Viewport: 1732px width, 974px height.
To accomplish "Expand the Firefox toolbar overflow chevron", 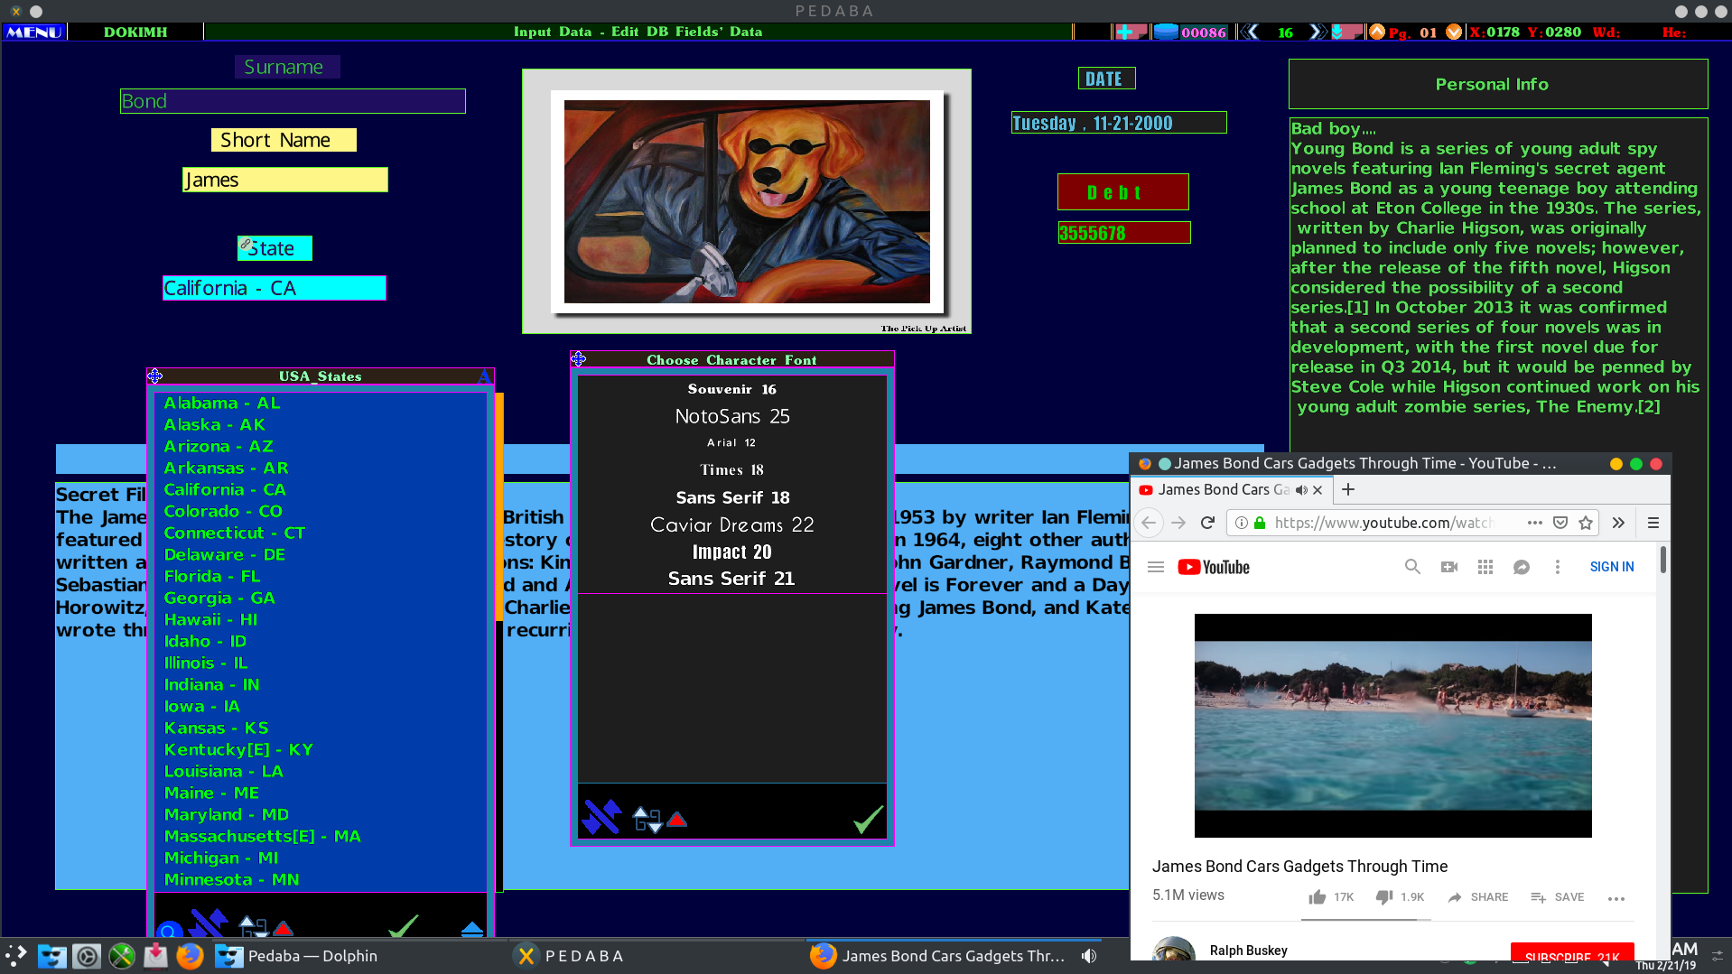I will pyautogui.click(x=1618, y=523).
